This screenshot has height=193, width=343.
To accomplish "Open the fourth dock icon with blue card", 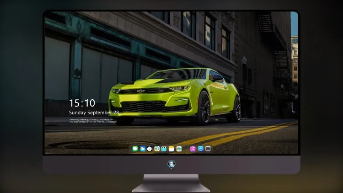I will (157, 149).
